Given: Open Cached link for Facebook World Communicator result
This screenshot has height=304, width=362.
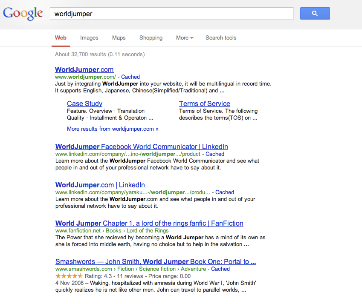Looking at the screenshot, I should click(215, 154).
